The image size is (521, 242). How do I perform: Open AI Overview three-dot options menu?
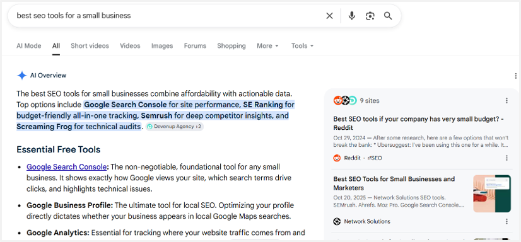pos(515,76)
